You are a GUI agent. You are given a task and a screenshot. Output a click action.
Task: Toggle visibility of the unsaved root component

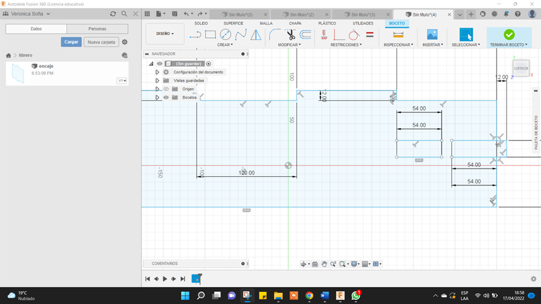[159, 63]
